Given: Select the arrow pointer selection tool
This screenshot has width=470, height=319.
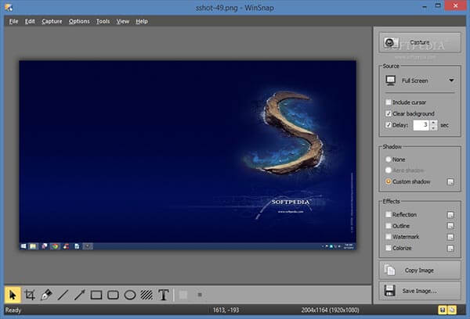Looking at the screenshot, I should pyautogui.click(x=13, y=295).
